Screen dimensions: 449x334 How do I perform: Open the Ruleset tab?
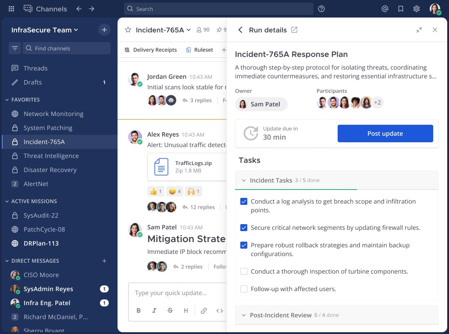(x=200, y=50)
